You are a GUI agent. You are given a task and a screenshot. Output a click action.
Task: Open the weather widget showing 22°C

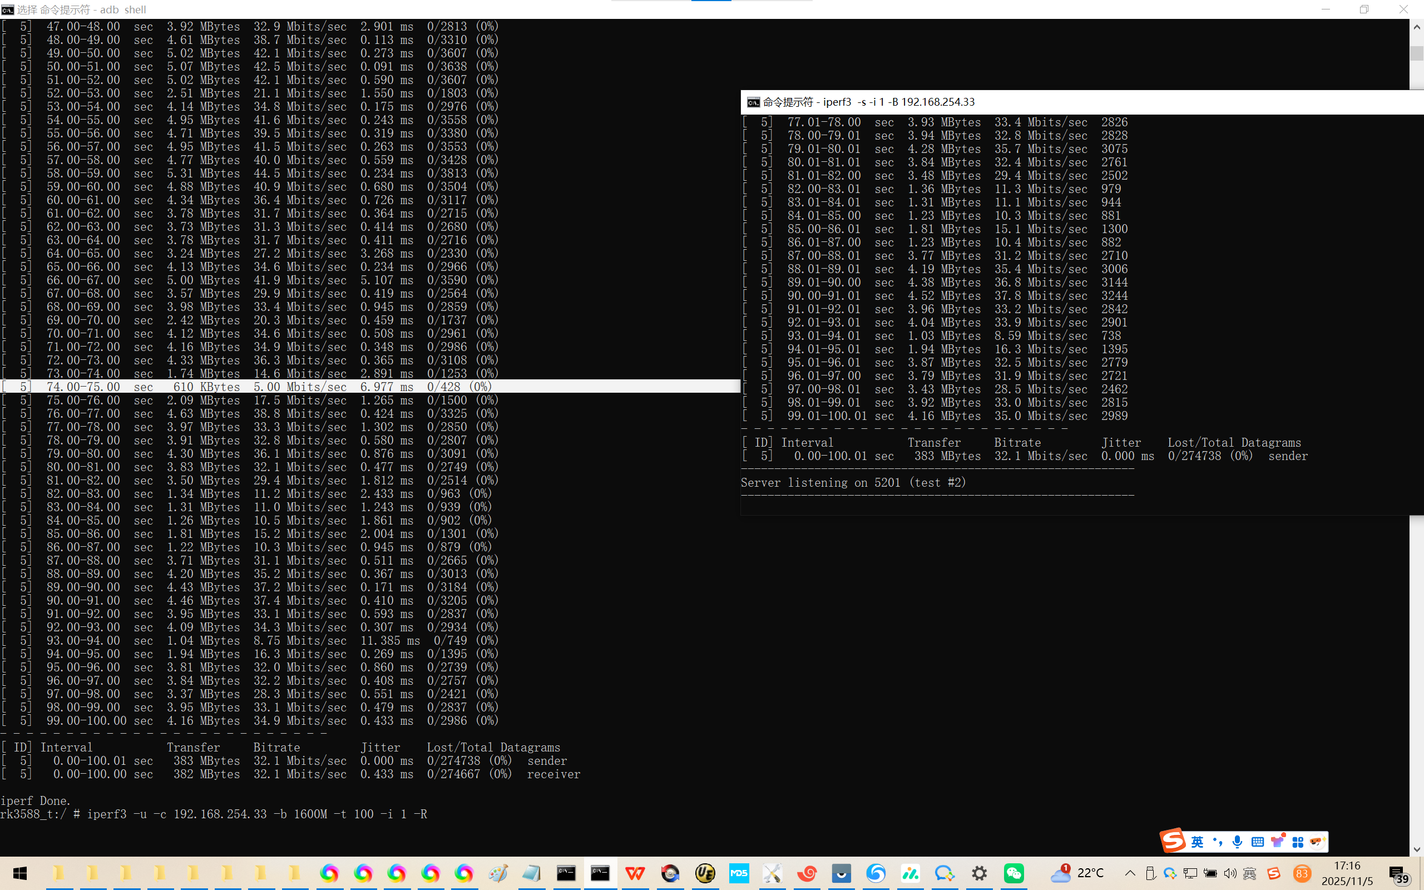1077,873
